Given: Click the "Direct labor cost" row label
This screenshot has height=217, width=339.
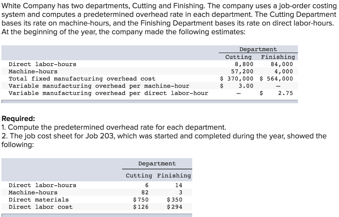Looking at the screenshot, I should click(40, 207).
